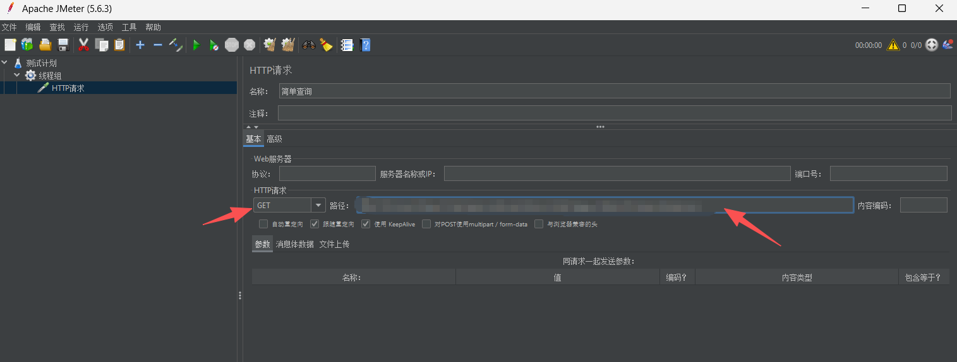Click the Shutdown round X icon
Screen dimensions: 957x362
(250, 45)
